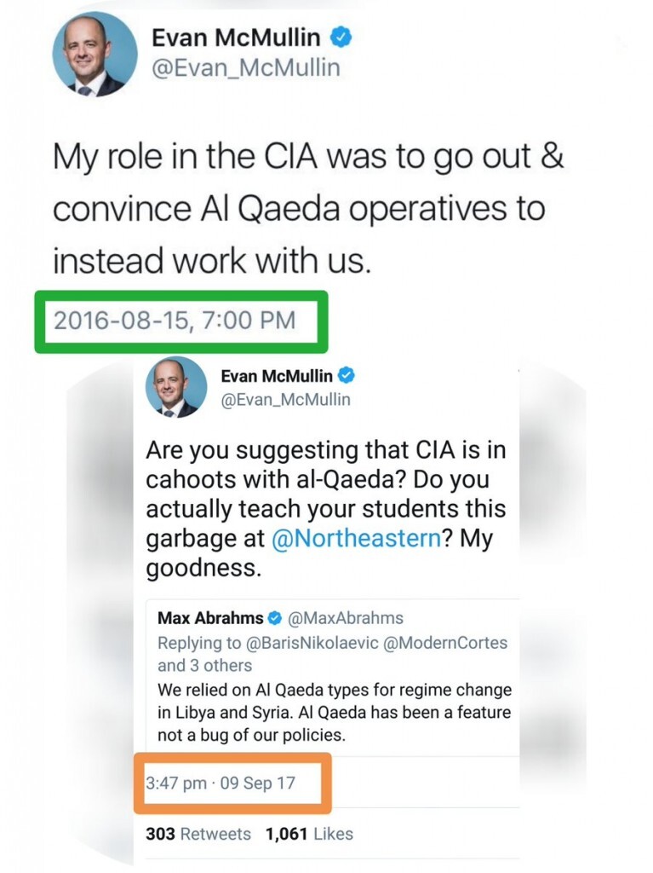Open the "Evan McMullin" name on the top tweet
Image resolution: width=653 pixels, height=873 pixels.
pos(236,38)
